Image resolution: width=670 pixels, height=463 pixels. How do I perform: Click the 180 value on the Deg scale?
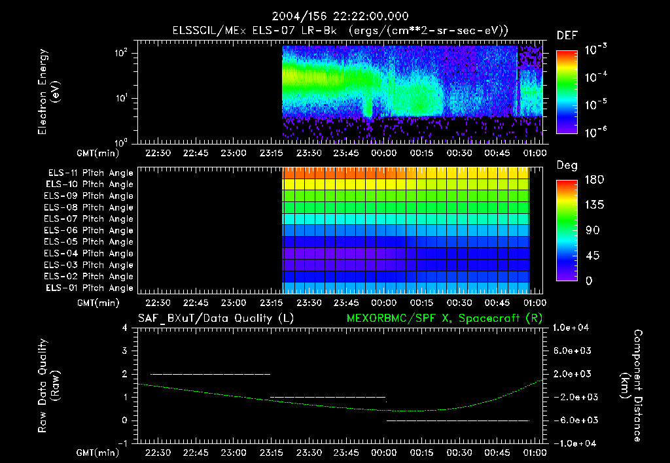[x=594, y=179]
